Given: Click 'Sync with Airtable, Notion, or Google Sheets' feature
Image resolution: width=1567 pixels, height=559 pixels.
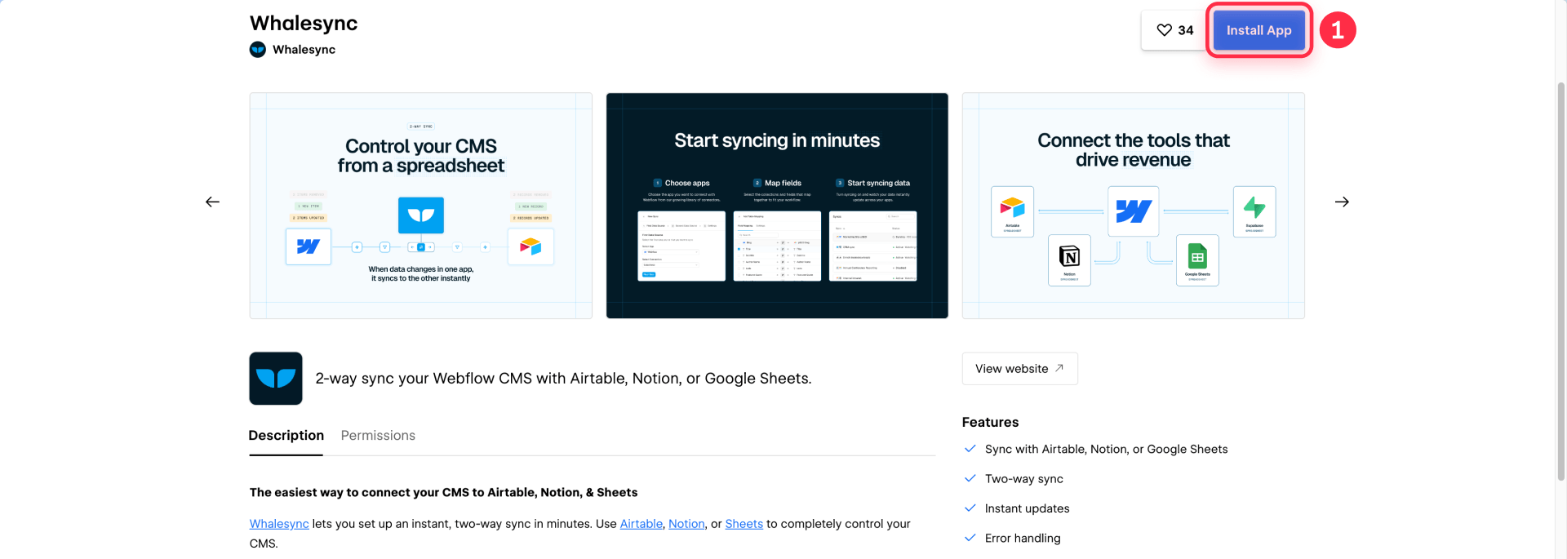Looking at the screenshot, I should click(x=1106, y=449).
